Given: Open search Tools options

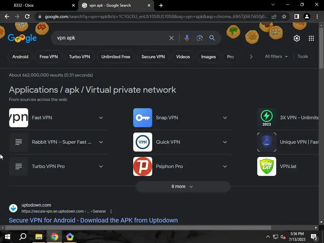Looking at the screenshot, I should point(302,56).
